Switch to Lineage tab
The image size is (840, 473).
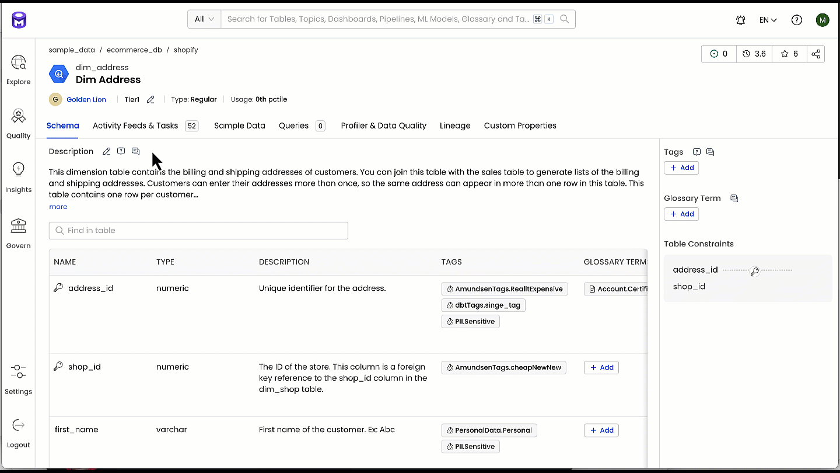455,126
